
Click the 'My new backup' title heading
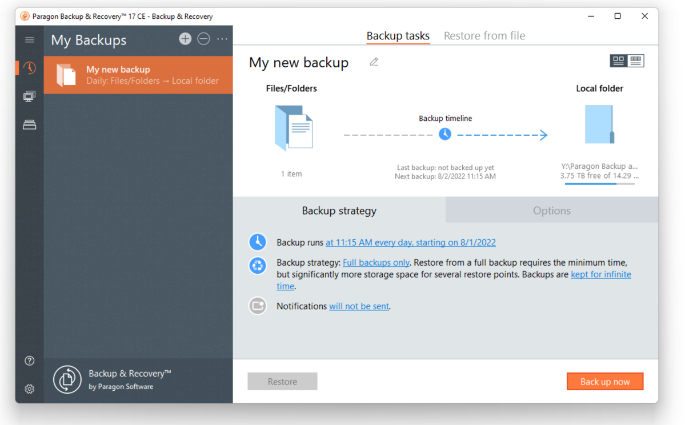299,62
